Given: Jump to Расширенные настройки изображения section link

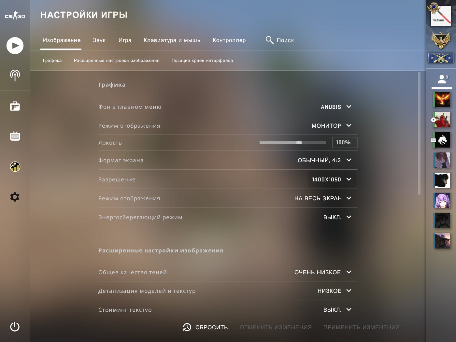Looking at the screenshot, I should tap(117, 61).
